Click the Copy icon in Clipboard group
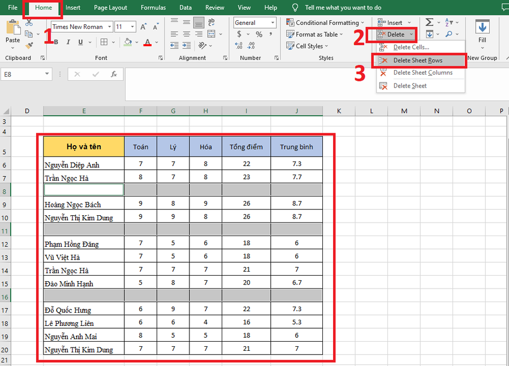Viewport: 509px width, 366px height. pos(29,34)
